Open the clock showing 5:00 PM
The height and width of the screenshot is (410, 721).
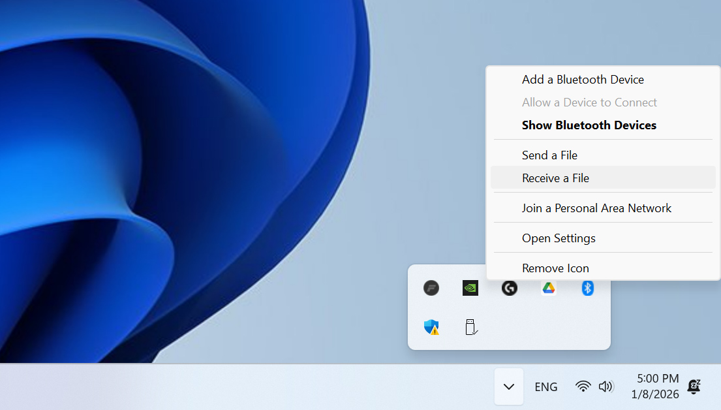click(x=657, y=386)
